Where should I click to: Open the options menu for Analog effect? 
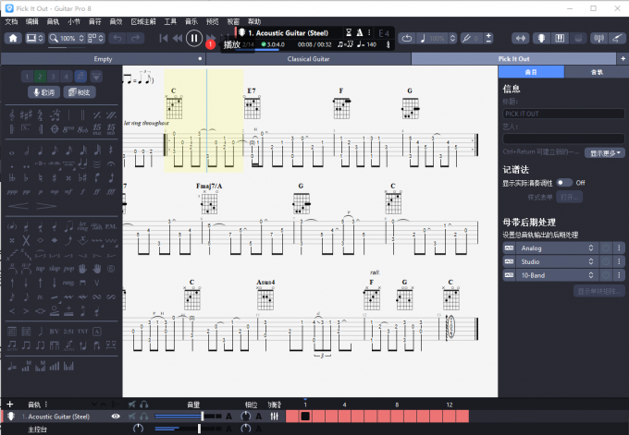pos(618,248)
